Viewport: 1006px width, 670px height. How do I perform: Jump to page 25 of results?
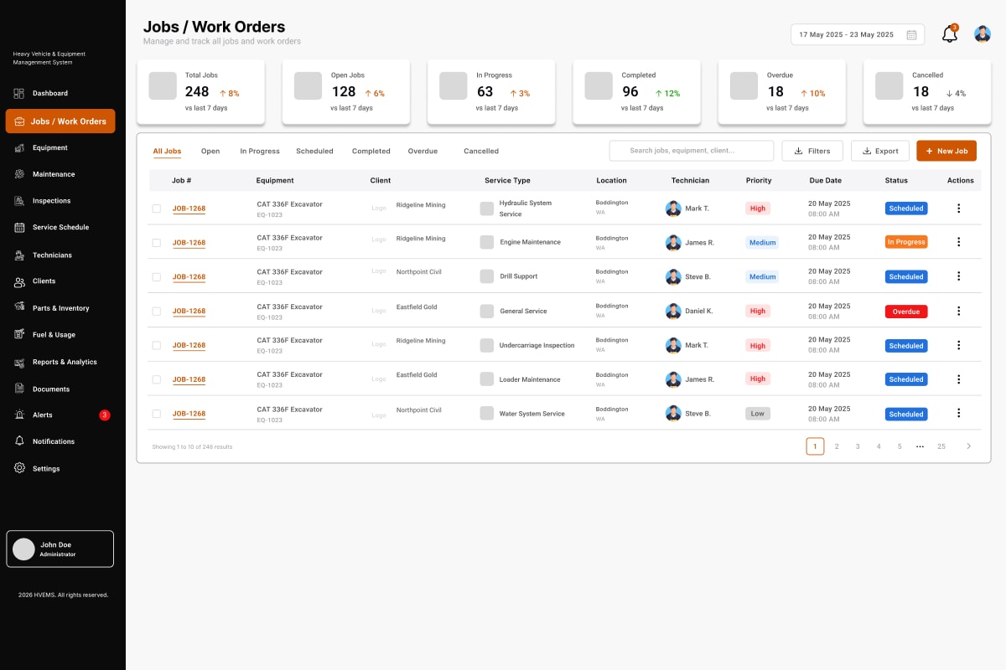(941, 446)
